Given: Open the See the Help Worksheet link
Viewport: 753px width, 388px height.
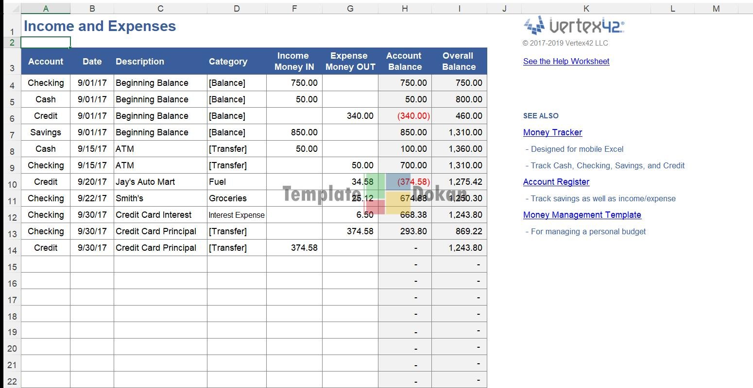Looking at the screenshot, I should [566, 61].
